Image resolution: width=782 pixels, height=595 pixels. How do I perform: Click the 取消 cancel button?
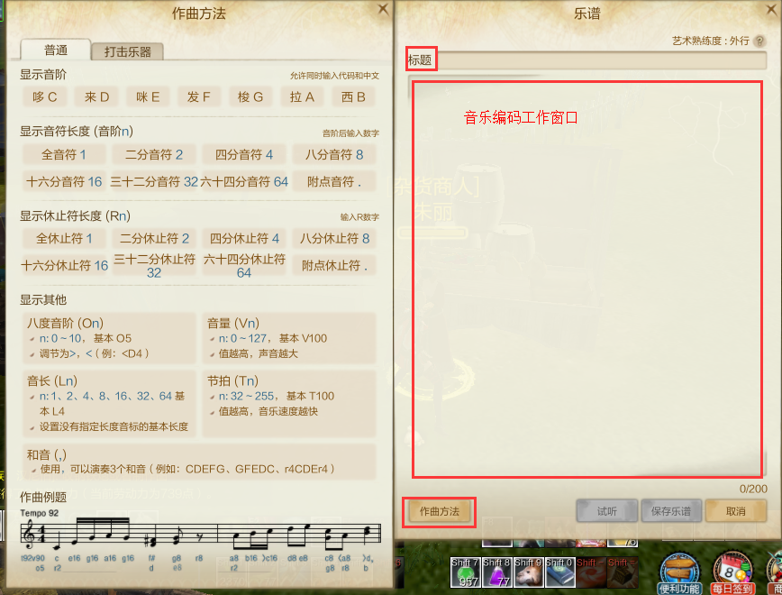[x=736, y=511]
